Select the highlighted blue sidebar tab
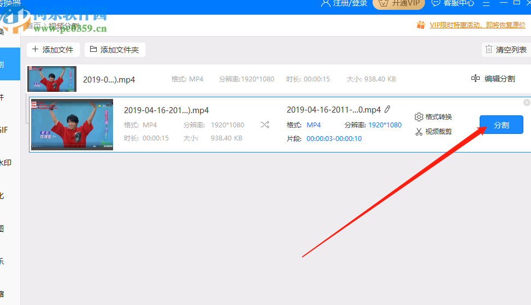 pyautogui.click(x=10, y=64)
